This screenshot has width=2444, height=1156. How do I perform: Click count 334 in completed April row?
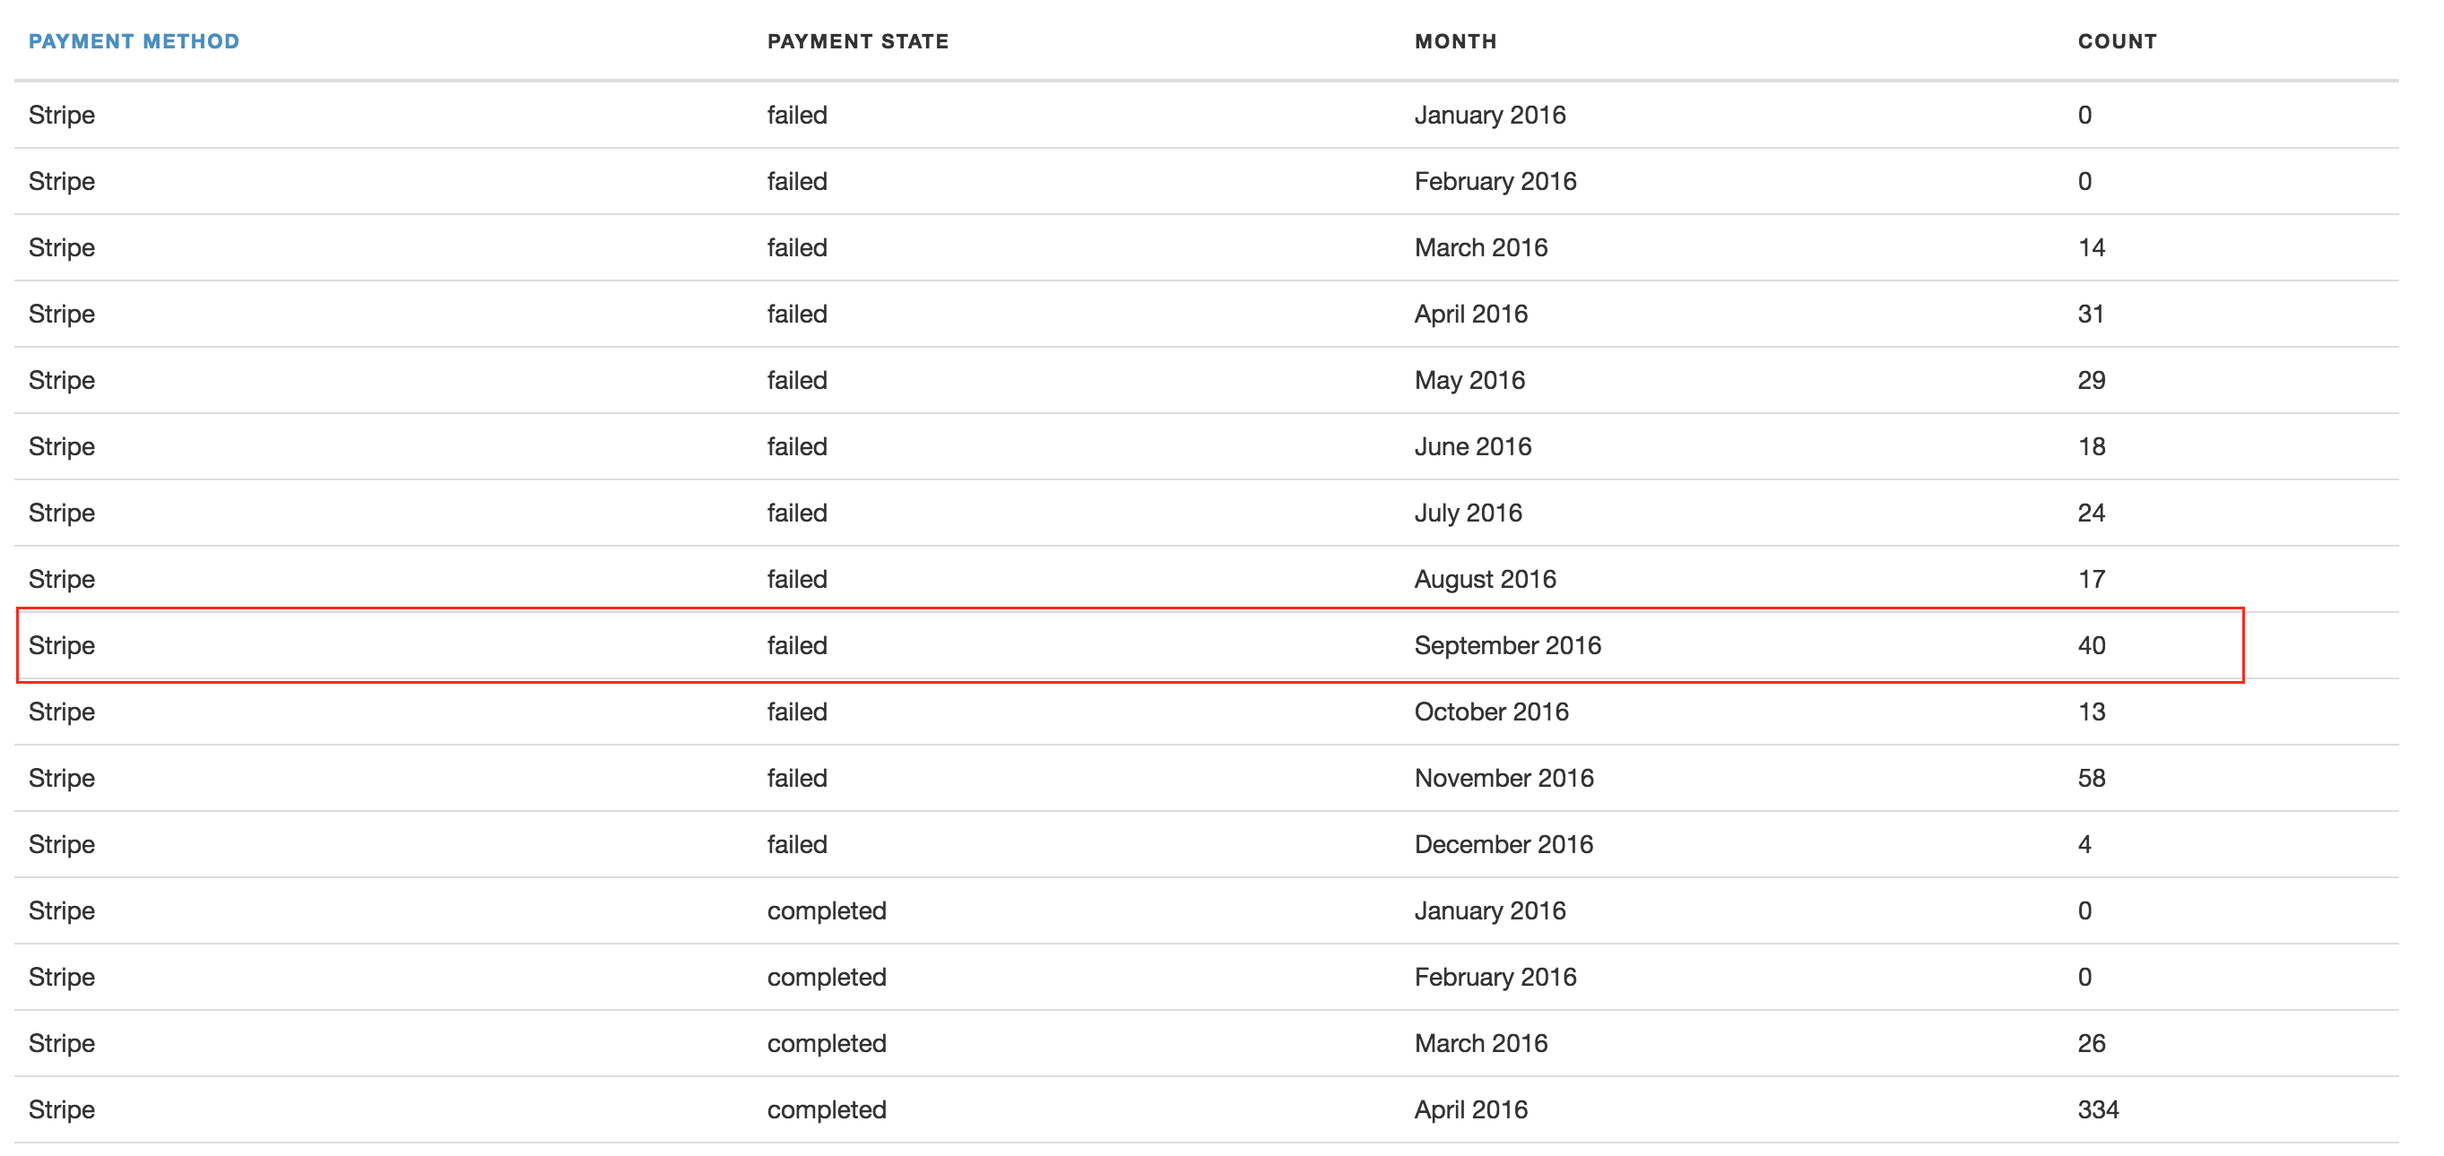(x=2098, y=1110)
